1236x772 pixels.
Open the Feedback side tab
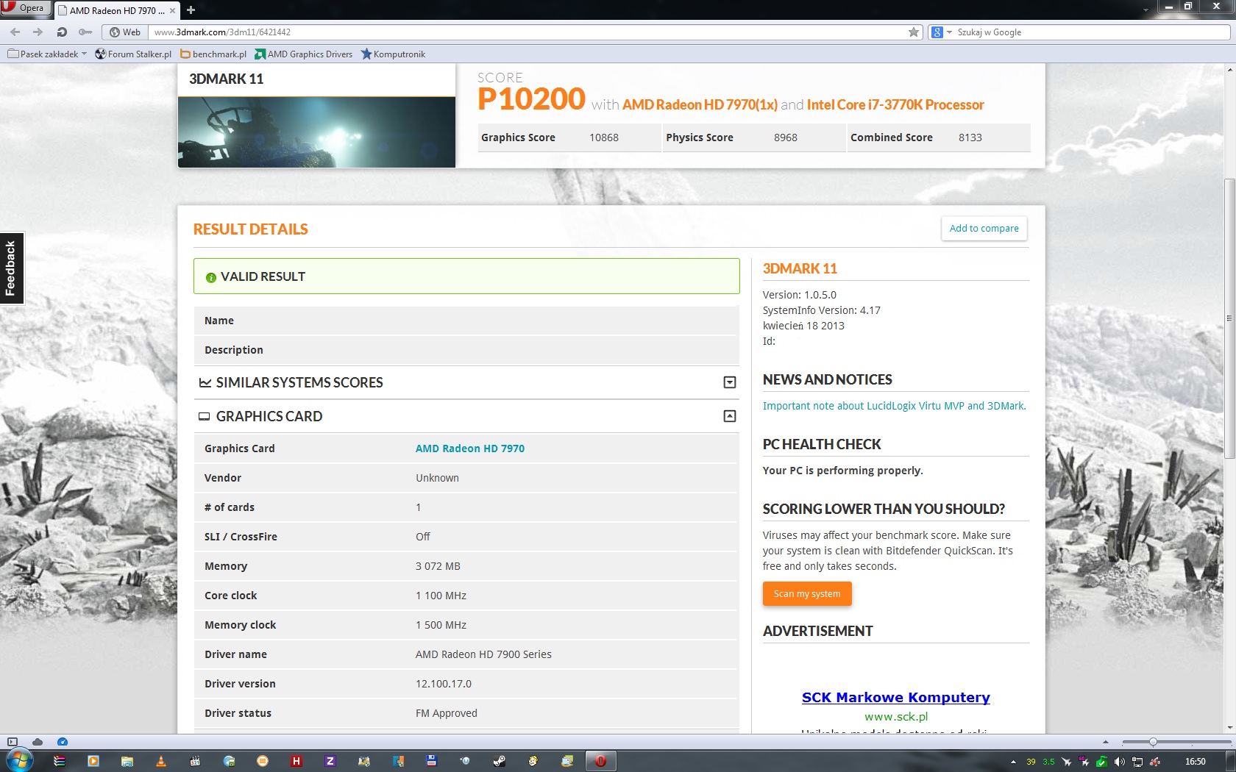11,268
